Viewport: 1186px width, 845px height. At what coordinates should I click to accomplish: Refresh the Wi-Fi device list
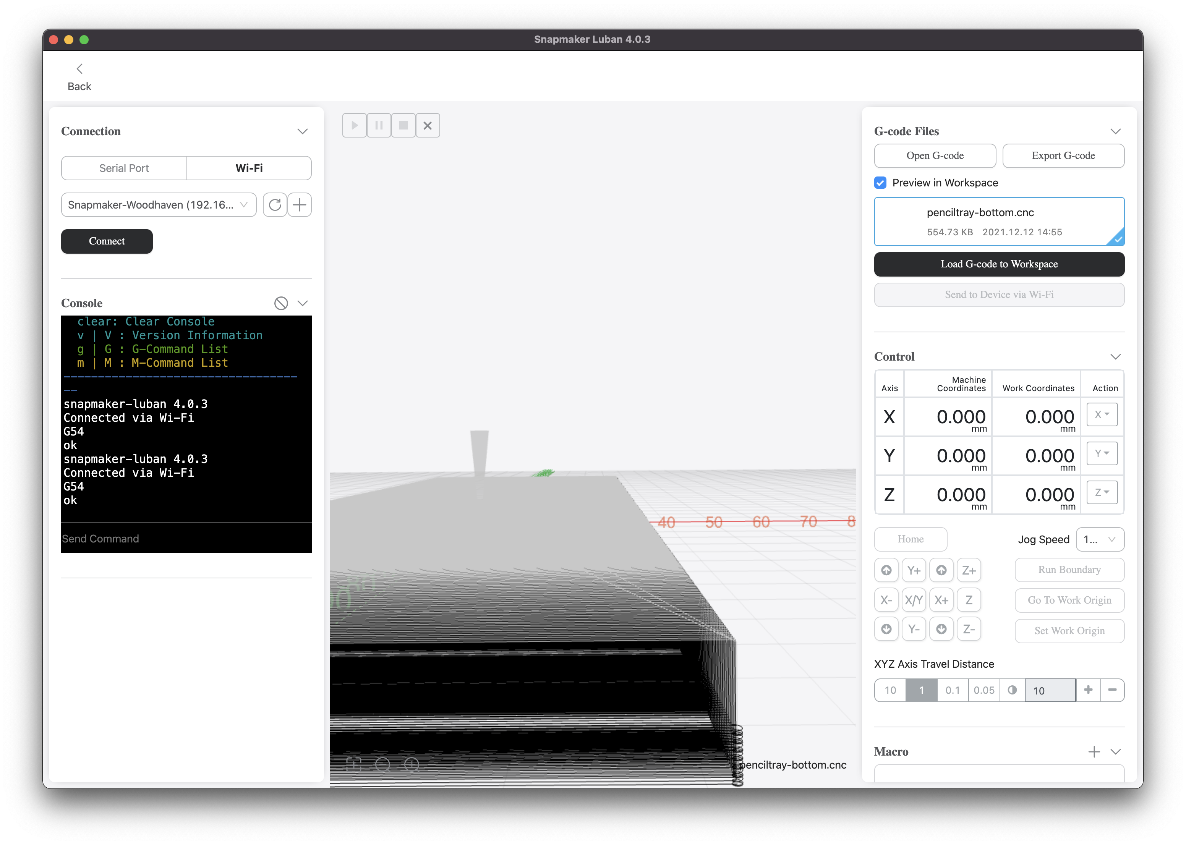[x=275, y=205]
